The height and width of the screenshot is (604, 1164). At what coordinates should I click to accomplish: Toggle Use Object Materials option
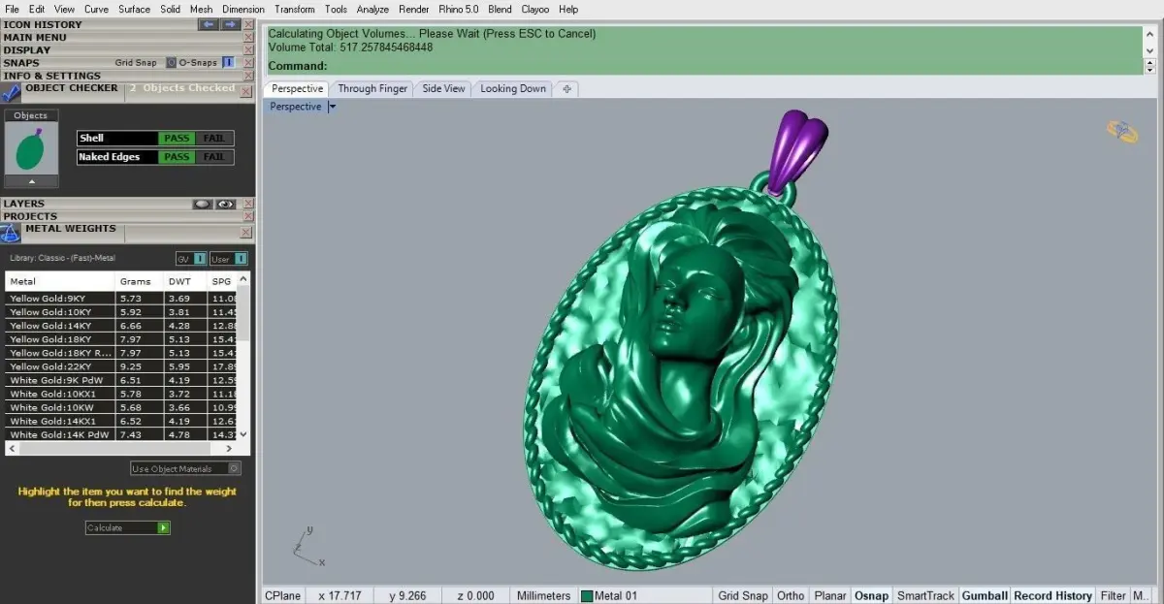pyautogui.click(x=186, y=468)
